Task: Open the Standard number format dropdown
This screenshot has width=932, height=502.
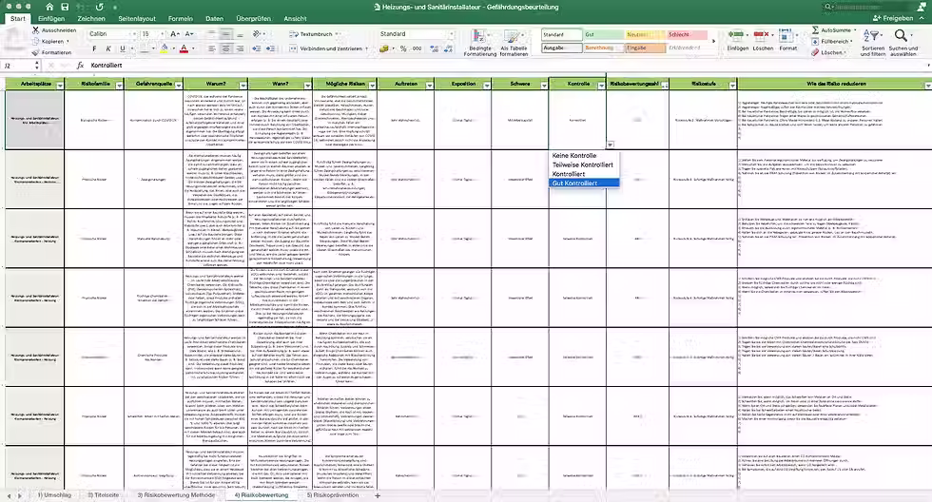Action: click(x=451, y=34)
